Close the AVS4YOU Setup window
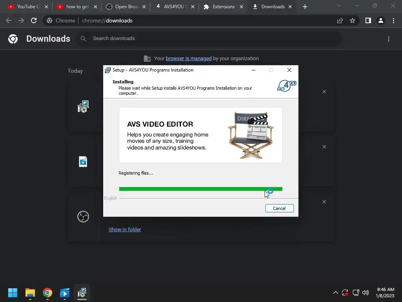This screenshot has height=302, width=402. [x=289, y=70]
